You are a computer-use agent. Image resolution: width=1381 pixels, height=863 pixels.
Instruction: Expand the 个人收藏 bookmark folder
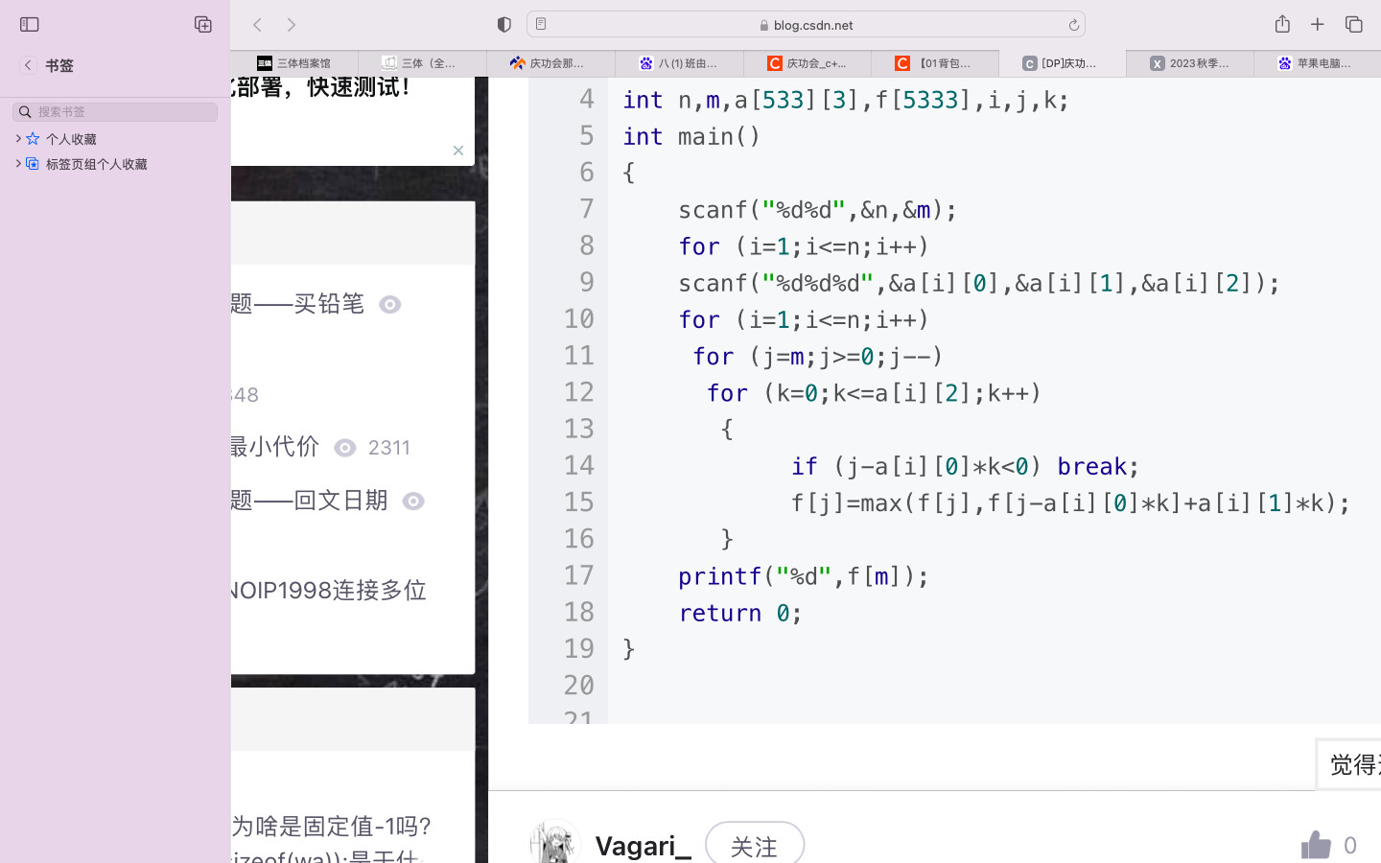point(18,139)
